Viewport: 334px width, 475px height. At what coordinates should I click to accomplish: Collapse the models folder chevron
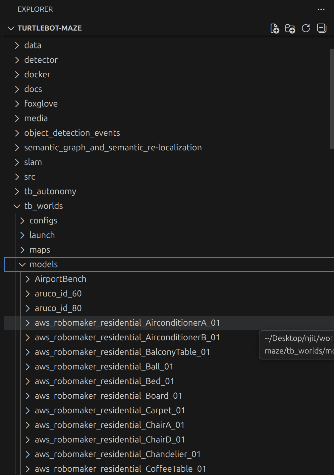(x=22, y=265)
